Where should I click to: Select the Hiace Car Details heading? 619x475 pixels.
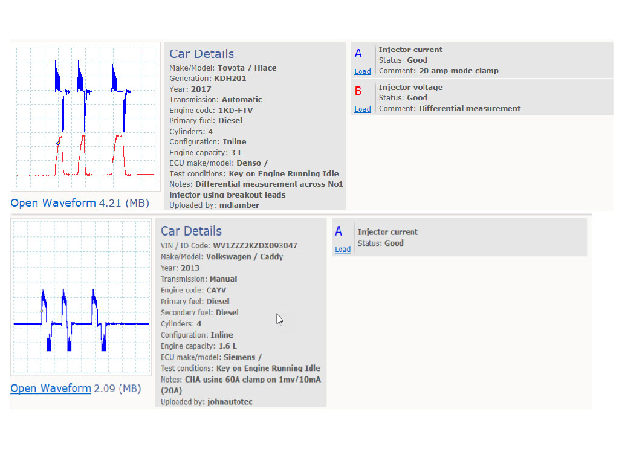pyautogui.click(x=202, y=54)
